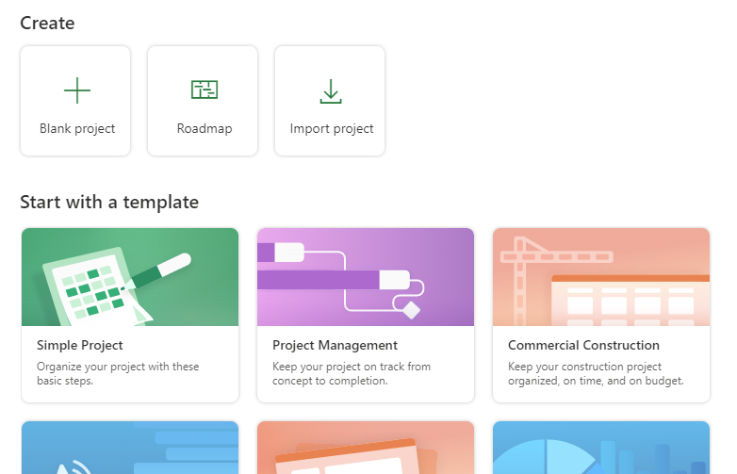This screenshot has height=474, width=737.
Task: Click the Commercial Construction title
Action: [583, 345]
